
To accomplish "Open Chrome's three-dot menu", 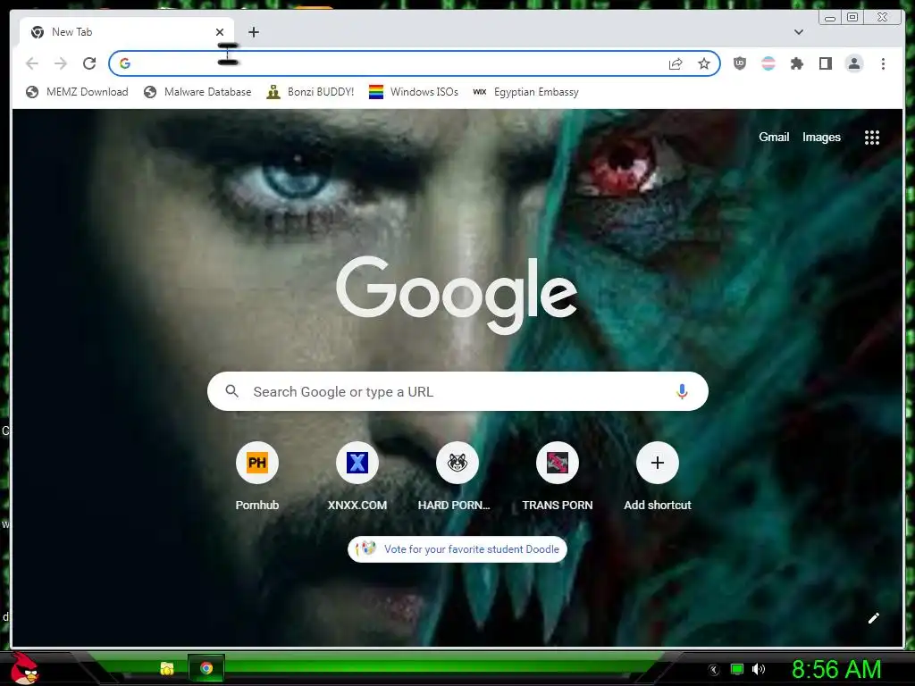I will tap(883, 63).
